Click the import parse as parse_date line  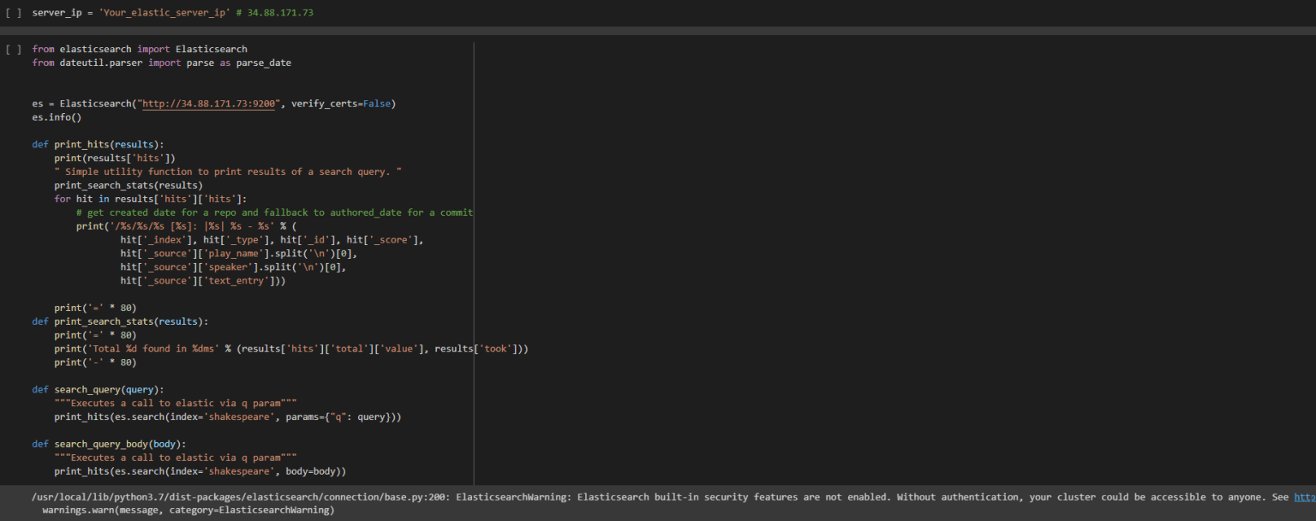tap(163, 62)
